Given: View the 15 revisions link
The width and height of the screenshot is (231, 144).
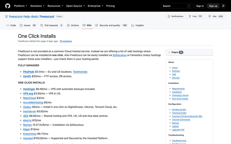Looking at the screenshot, I should (66, 41).
